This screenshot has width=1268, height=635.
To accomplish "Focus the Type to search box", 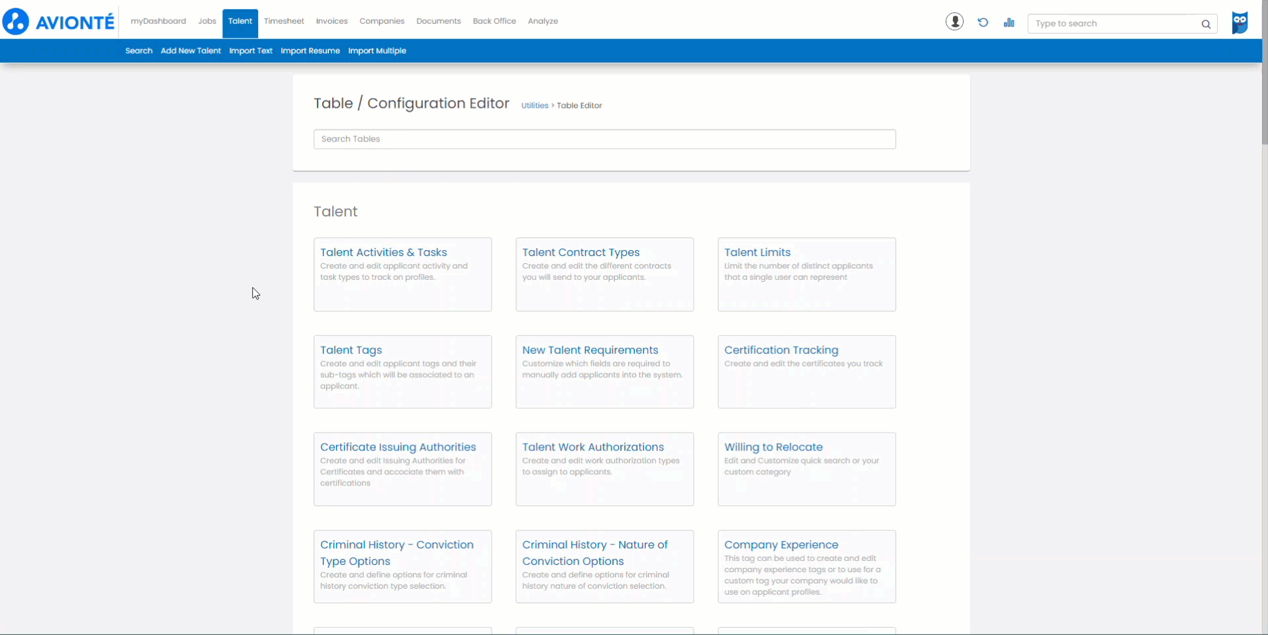I will coord(1115,24).
